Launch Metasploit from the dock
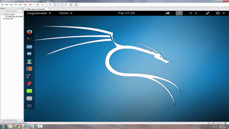This screenshot has height=129, width=229. (29, 54)
